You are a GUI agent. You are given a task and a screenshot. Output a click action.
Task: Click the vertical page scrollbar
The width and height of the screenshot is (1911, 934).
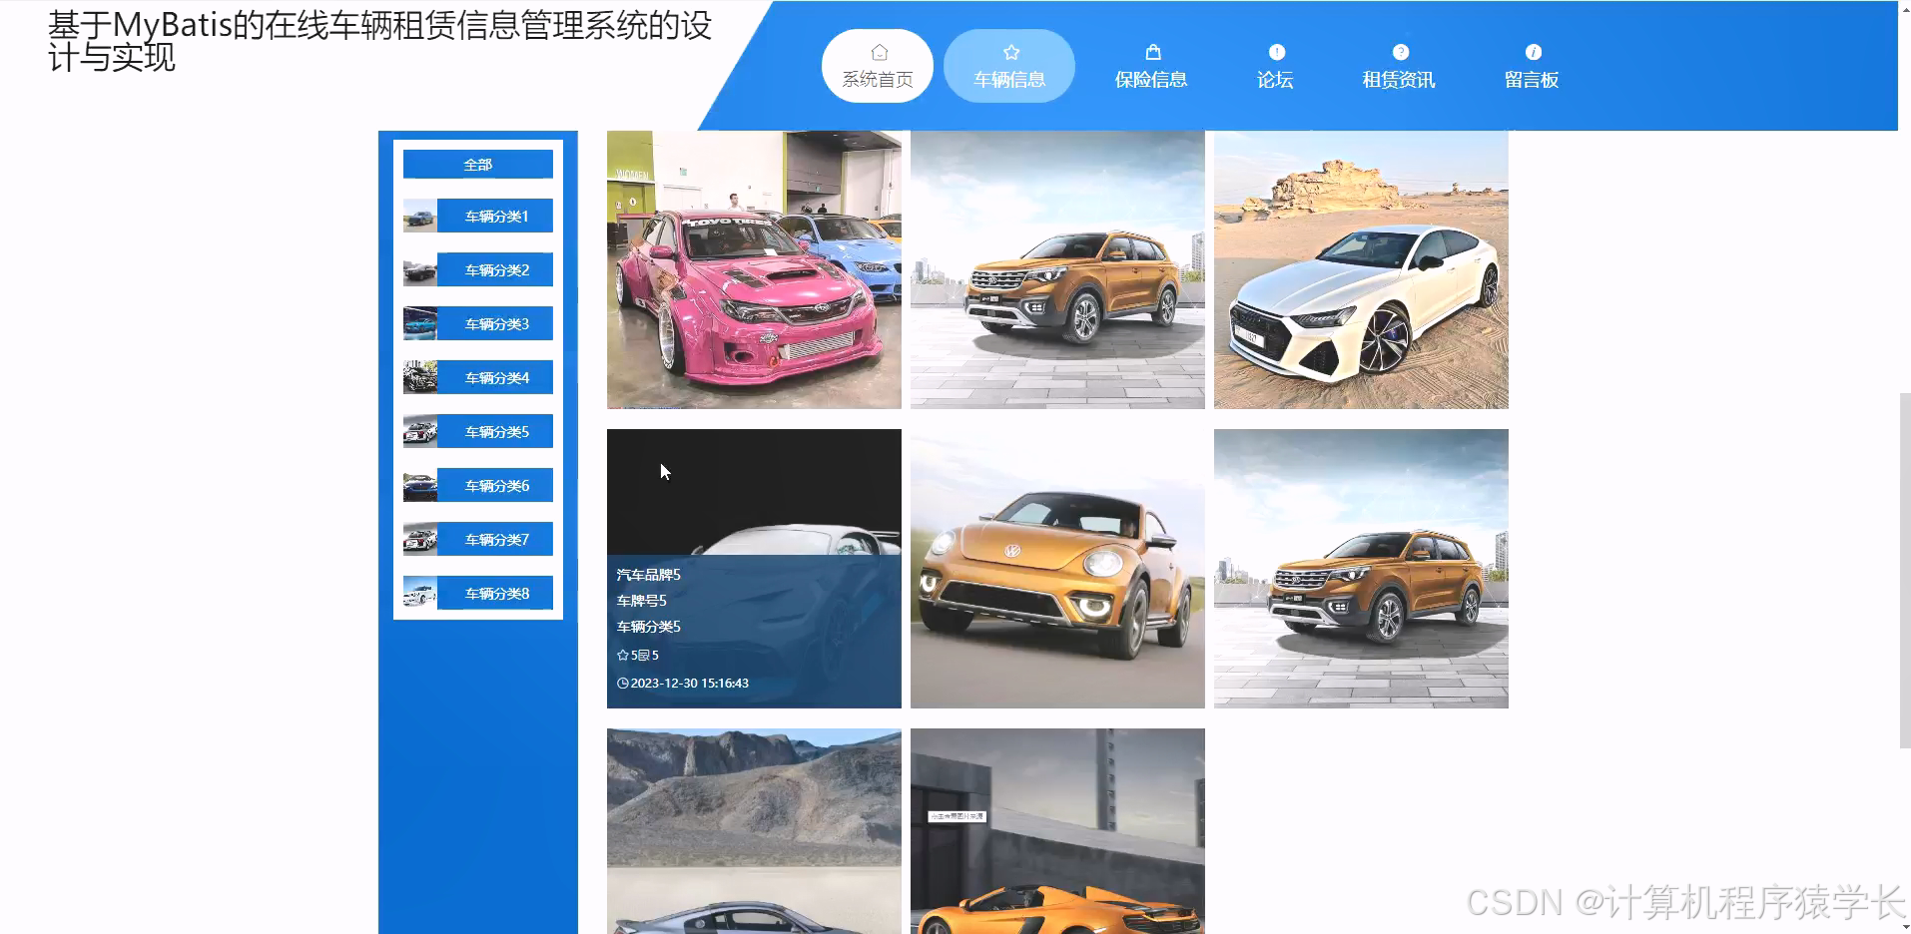1904,571
